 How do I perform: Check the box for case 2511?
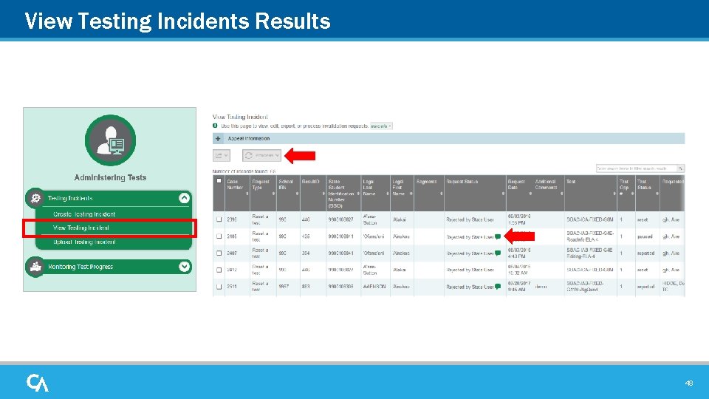pos(219,287)
